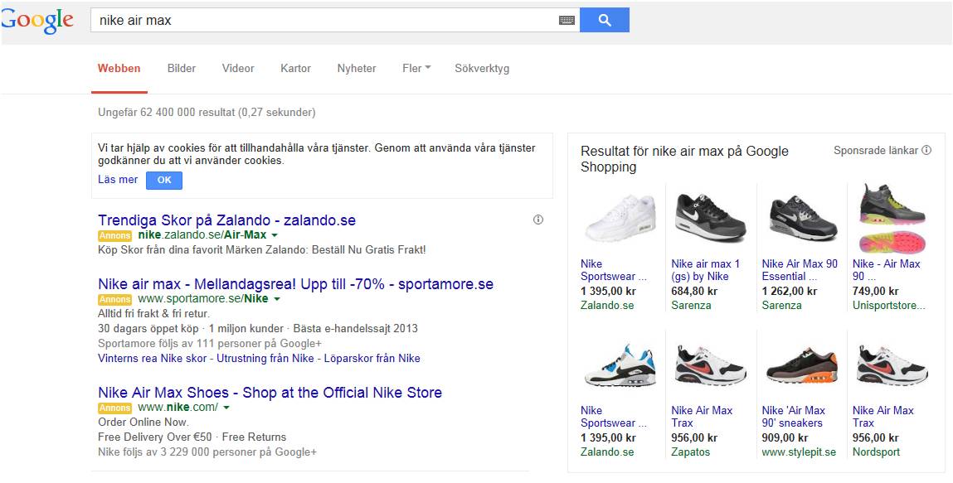Click Annons badge on the Zalando ad
Image resolution: width=953 pixels, height=483 pixels.
[x=114, y=235]
